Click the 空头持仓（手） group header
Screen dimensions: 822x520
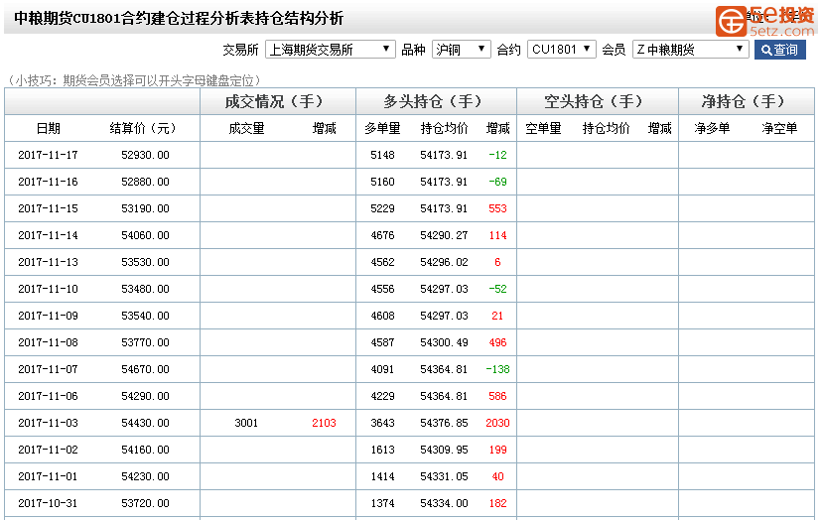(x=594, y=101)
